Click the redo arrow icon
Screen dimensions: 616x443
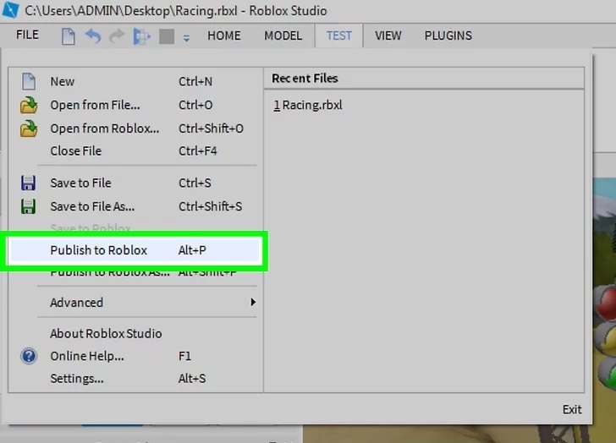[117, 36]
